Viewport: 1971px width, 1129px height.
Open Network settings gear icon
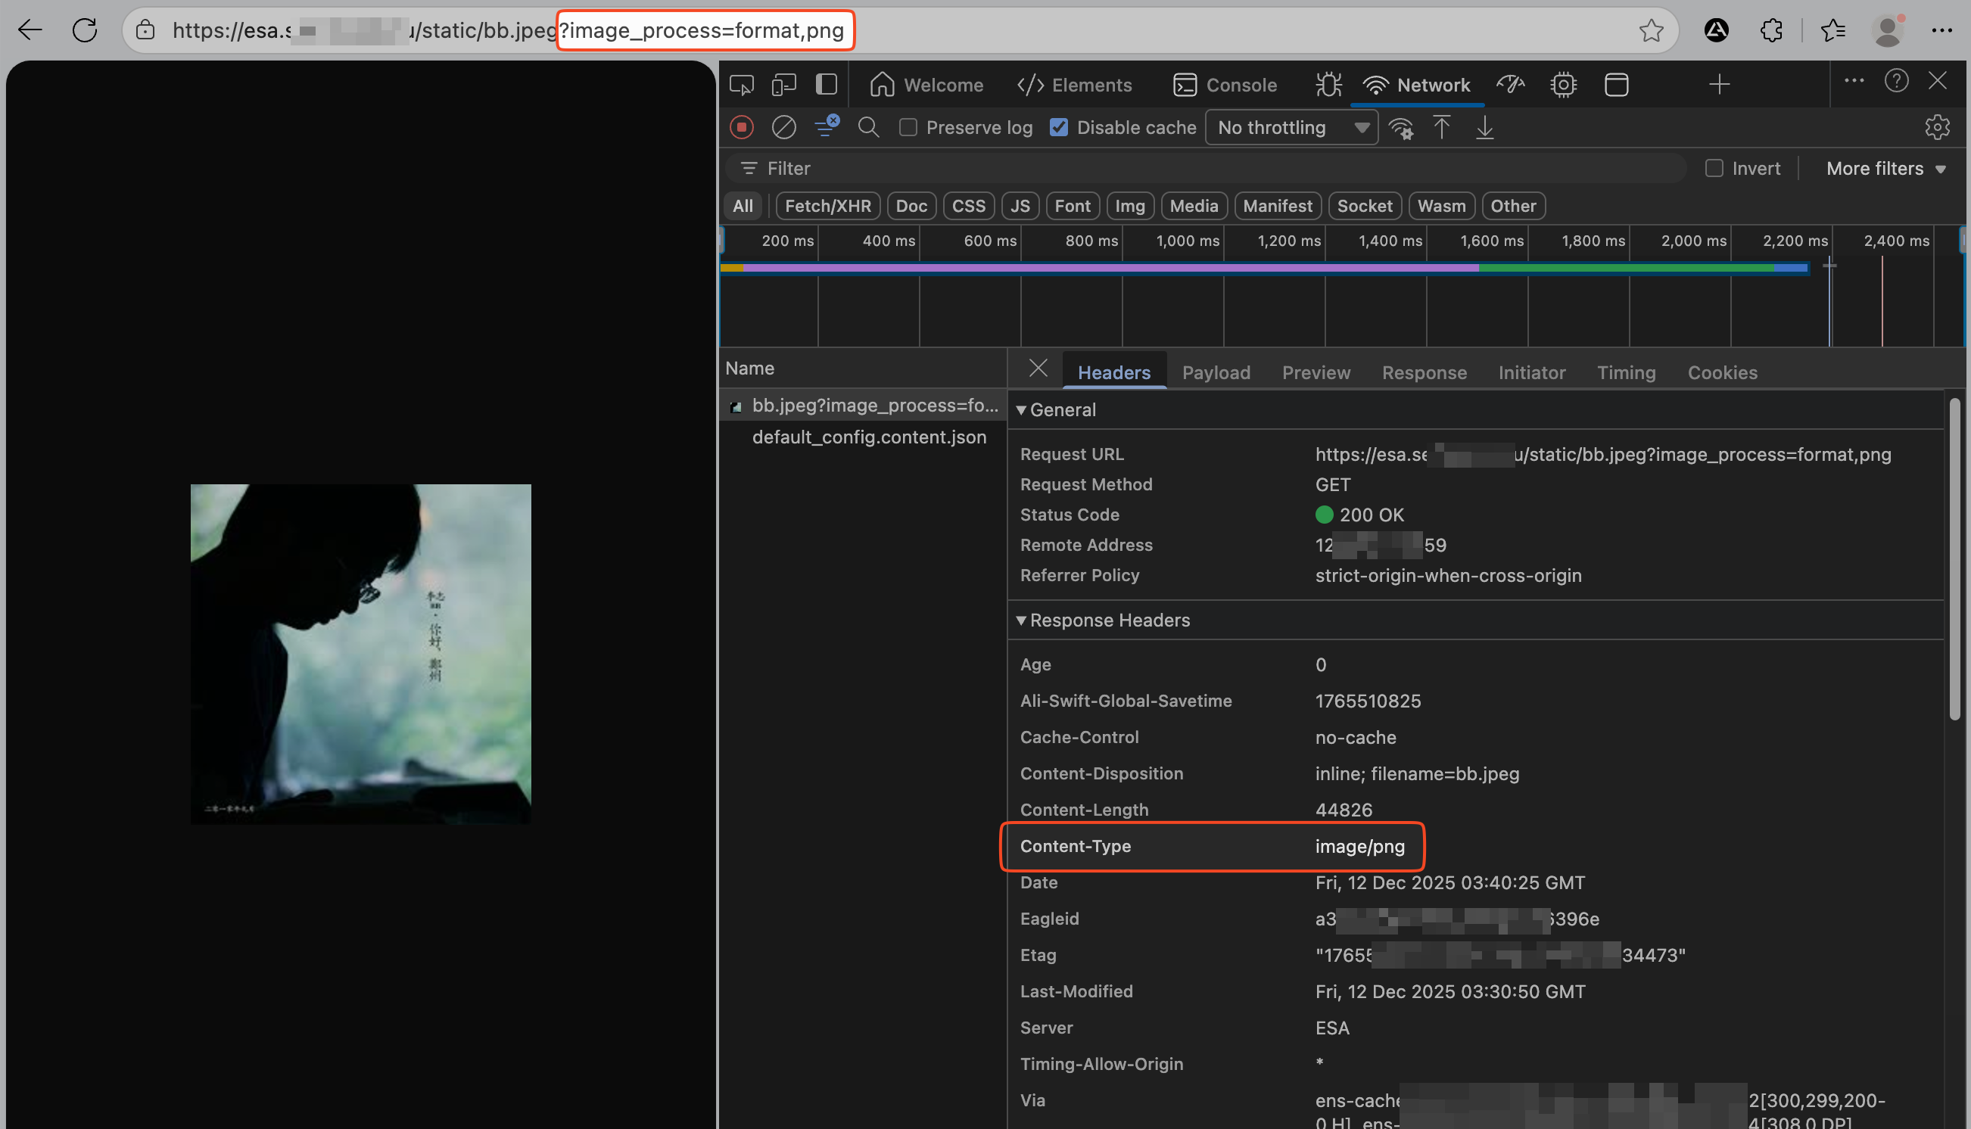click(1936, 127)
